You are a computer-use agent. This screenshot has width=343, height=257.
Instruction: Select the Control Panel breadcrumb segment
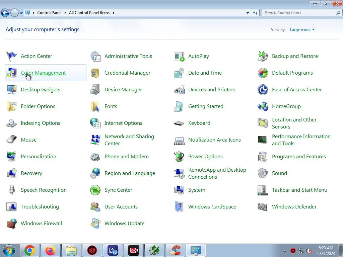click(x=49, y=13)
